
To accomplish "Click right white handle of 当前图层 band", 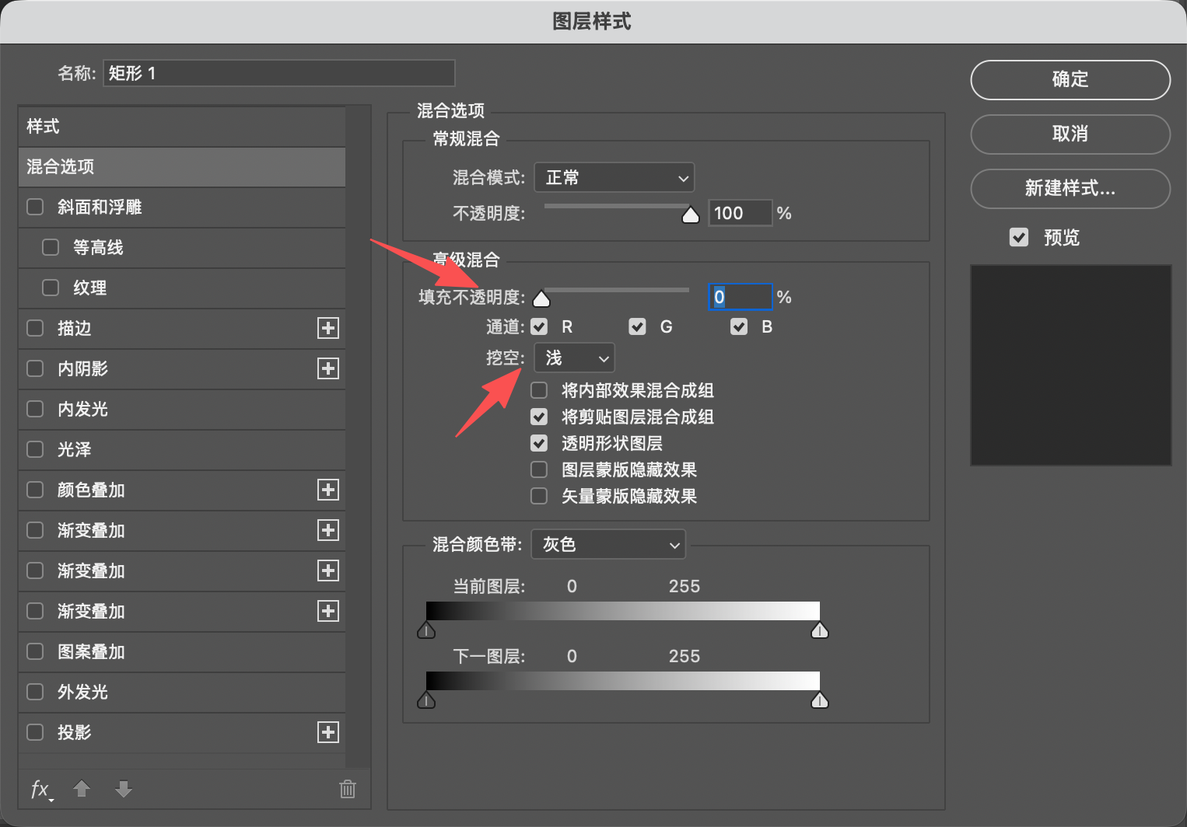I will click(x=820, y=630).
